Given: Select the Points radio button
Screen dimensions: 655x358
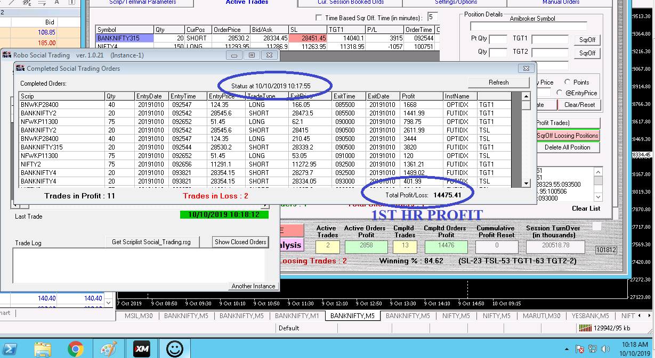Looking at the screenshot, I should tap(568, 82).
